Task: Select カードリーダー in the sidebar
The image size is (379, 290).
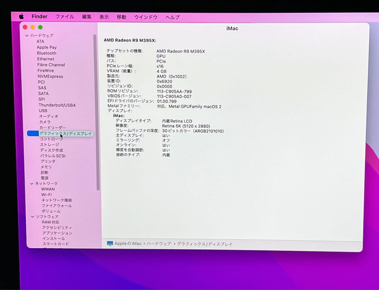Action: pyautogui.click(x=53, y=127)
